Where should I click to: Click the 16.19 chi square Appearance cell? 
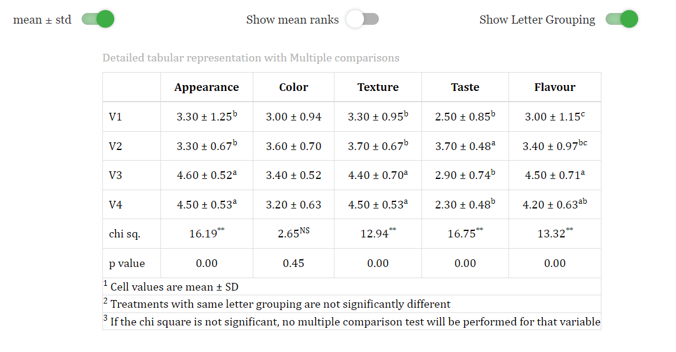[x=207, y=233]
